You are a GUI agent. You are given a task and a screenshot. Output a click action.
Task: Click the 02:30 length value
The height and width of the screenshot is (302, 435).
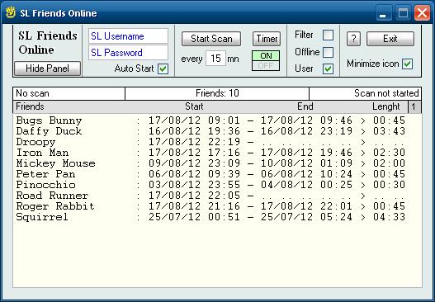[390, 153]
